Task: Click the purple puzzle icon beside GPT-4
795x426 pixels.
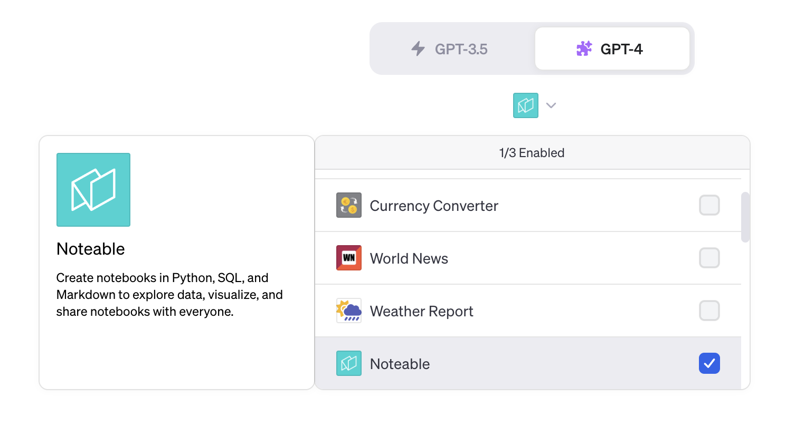Action: (584, 49)
